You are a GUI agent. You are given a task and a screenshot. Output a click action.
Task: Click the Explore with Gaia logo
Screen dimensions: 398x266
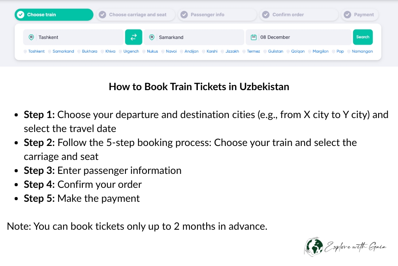click(345, 247)
